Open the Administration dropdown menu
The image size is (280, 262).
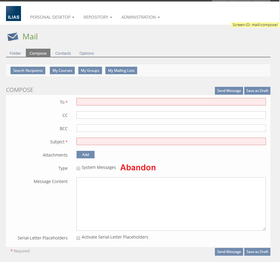[140, 17]
